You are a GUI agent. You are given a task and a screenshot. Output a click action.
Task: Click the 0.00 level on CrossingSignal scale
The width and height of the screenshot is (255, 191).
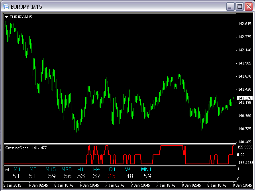point(241,154)
